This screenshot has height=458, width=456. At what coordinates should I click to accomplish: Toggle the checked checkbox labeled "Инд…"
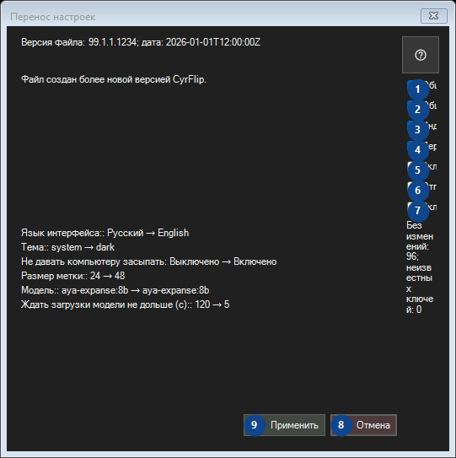[x=421, y=127]
